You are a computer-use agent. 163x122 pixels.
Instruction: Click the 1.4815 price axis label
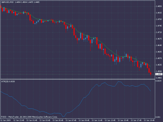(x=159, y=13)
